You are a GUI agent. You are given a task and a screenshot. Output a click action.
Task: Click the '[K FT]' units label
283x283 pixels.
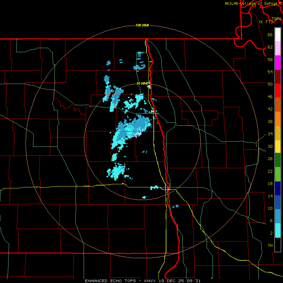tap(266, 22)
